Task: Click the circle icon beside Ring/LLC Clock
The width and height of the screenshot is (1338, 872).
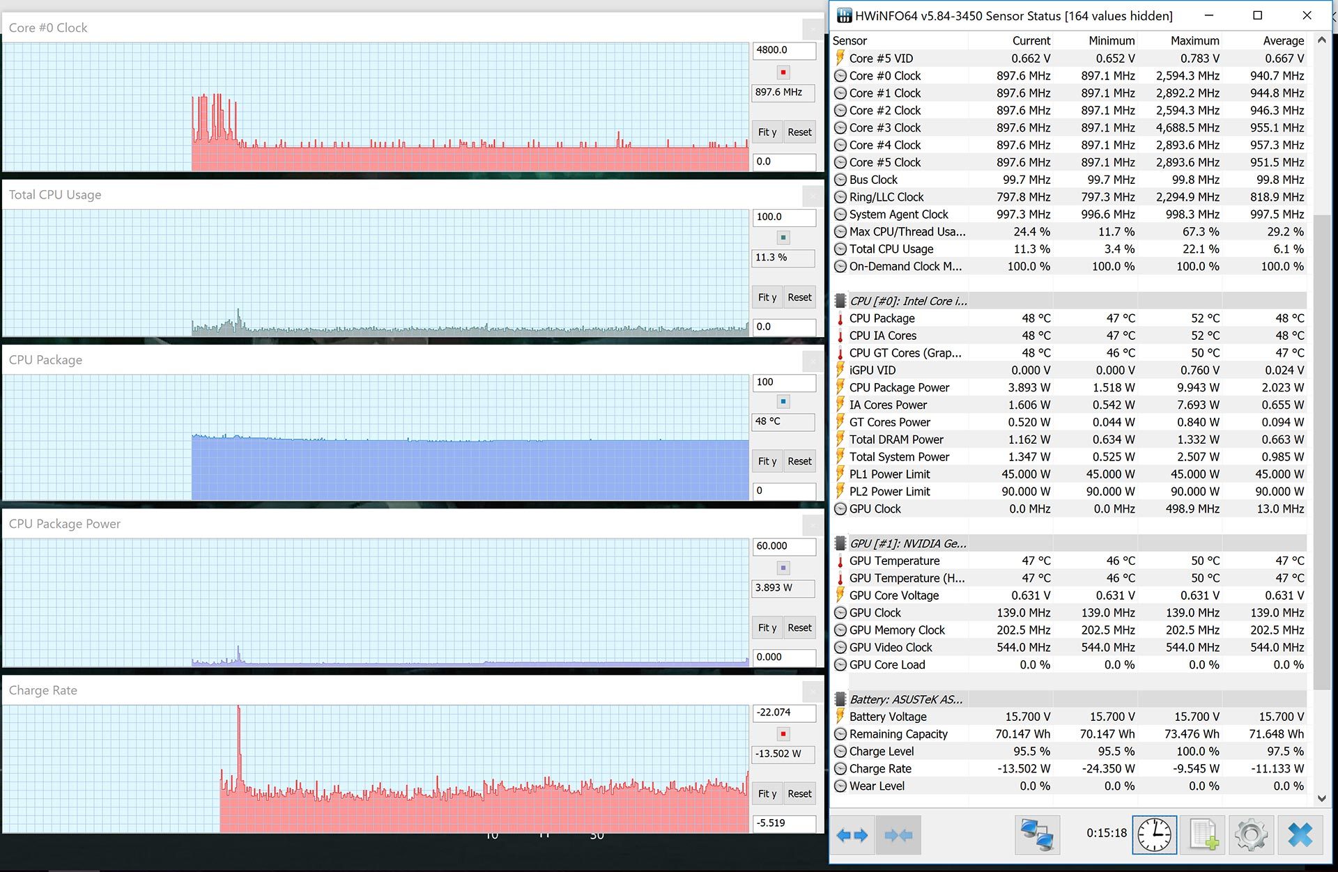Action: [840, 197]
